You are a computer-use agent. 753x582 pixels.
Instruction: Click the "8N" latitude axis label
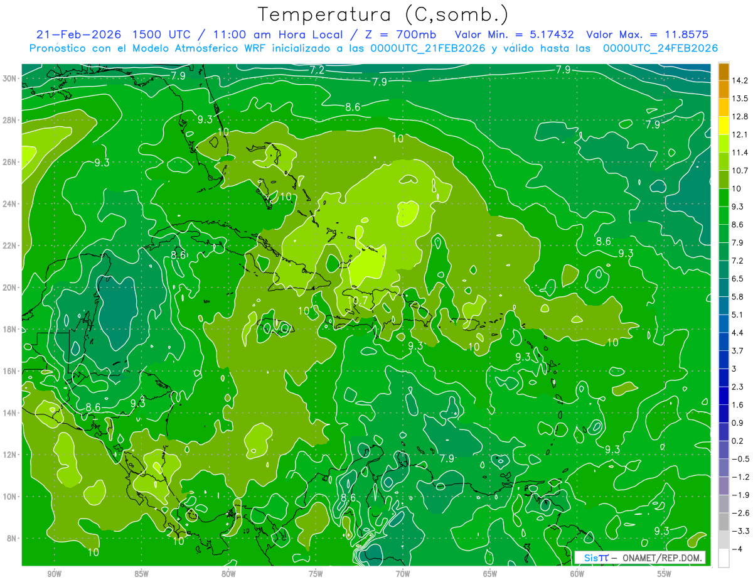click(x=12, y=539)
